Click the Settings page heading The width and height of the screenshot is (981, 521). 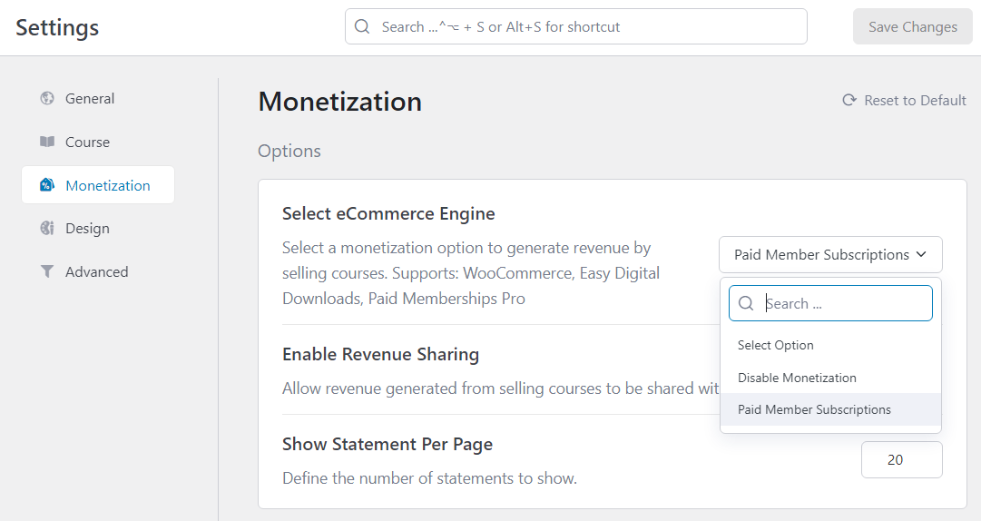57,27
